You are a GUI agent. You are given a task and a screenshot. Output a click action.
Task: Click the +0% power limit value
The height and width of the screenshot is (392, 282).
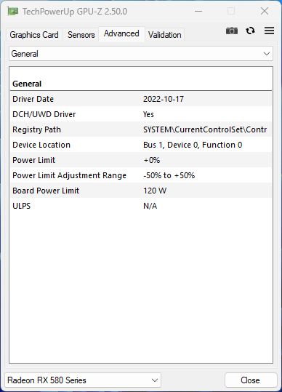point(152,160)
